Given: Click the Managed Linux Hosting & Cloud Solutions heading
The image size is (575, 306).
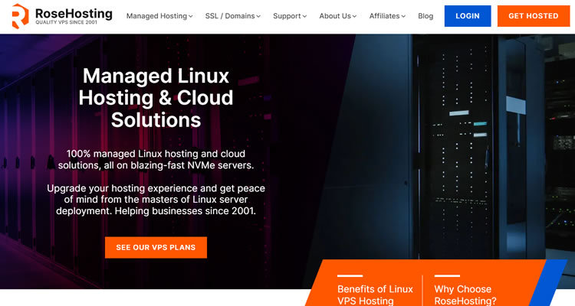Looking at the screenshot, I should [x=156, y=98].
